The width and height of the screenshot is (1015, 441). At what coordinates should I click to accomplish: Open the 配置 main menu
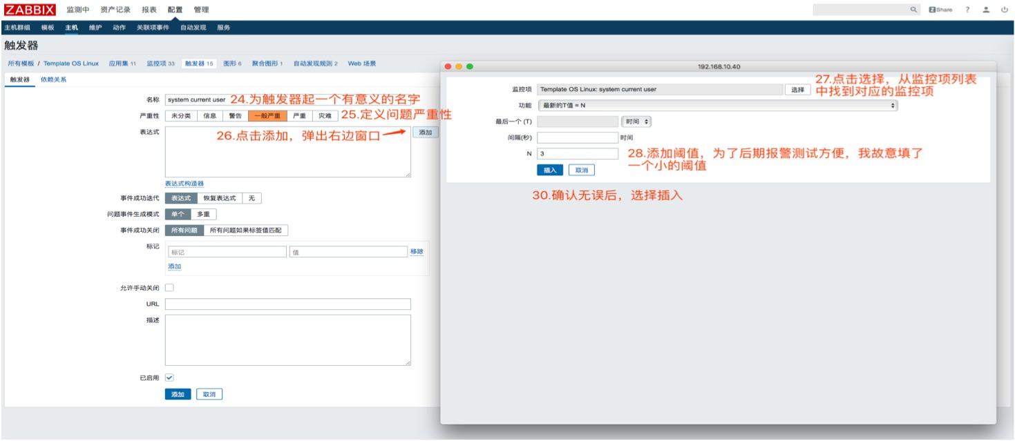point(175,10)
